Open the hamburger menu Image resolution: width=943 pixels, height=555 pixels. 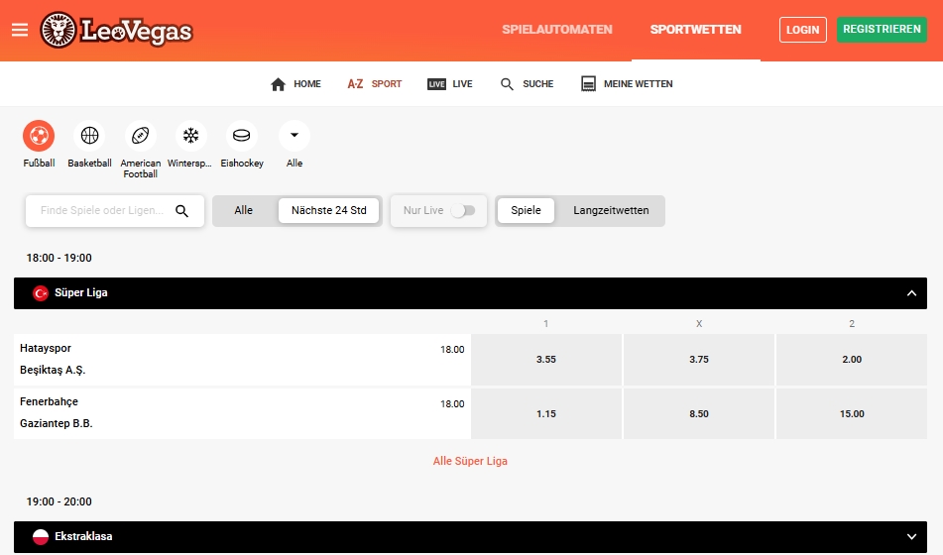20,30
